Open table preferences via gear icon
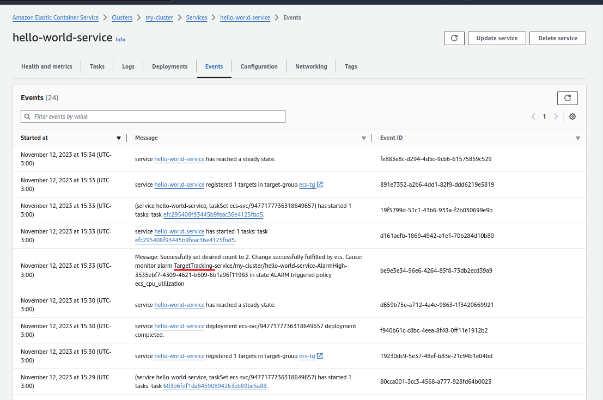603x400 pixels. (x=572, y=116)
